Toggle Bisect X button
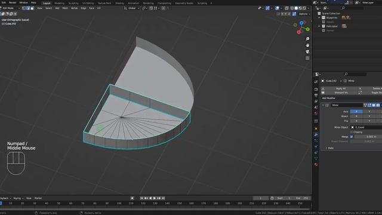This screenshot has height=215, width=382. (x=356, y=116)
